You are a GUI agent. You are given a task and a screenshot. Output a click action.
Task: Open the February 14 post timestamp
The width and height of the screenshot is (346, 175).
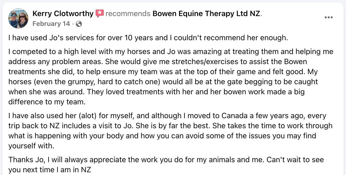pos(51,24)
